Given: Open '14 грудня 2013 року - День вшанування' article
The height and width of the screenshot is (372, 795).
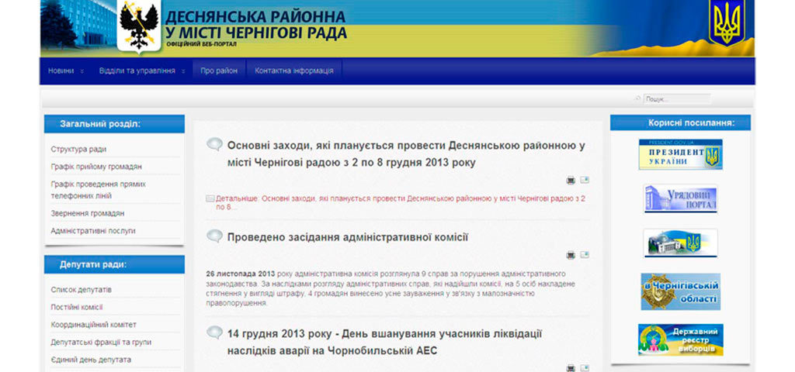Looking at the screenshot, I should [x=384, y=342].
